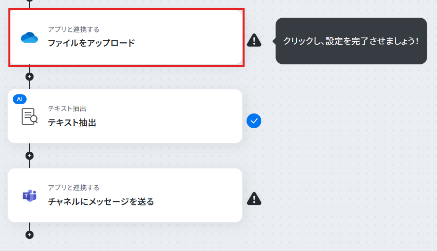The height and width of the screenshot is (251, 437).
Task: Click warning triangle beside チャネルにメッセージを送る
Action: [x=254, y=198]
